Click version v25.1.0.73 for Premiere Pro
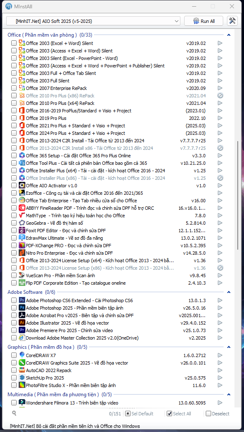244x432 pixels. (x=194, y=330)
